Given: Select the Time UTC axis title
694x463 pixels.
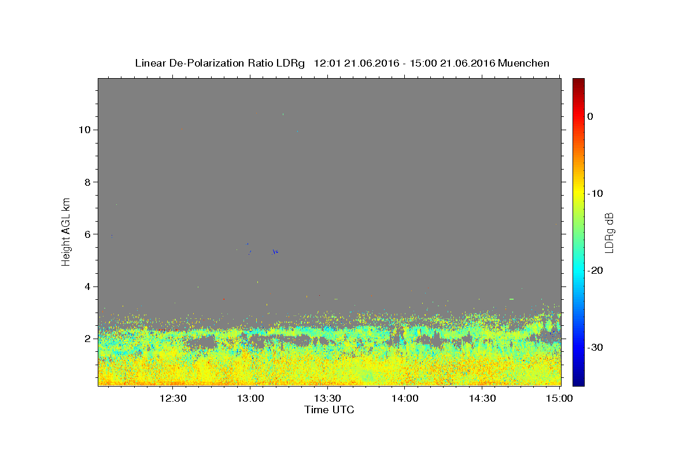Looking at the screenshot, I should [329, 410].
